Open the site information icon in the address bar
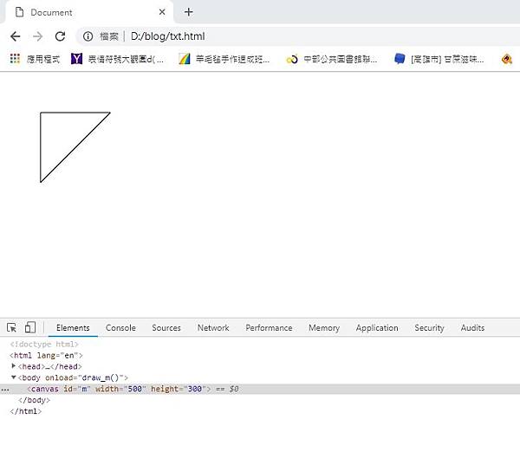520x458 pixels. [x=88, y=36]
